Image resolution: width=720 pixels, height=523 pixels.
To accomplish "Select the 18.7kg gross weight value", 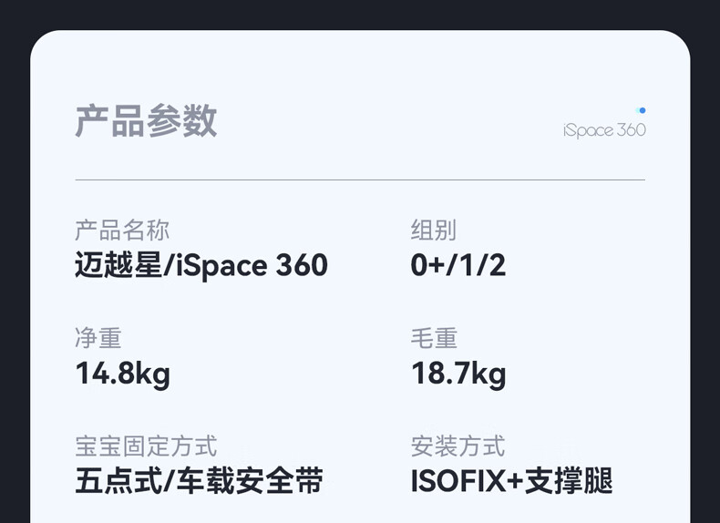I will tap(458, 374).
